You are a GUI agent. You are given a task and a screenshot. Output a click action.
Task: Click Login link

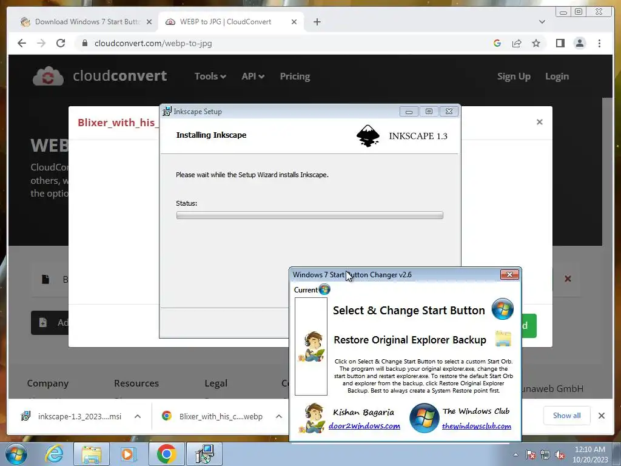click(x=557, y=76)
